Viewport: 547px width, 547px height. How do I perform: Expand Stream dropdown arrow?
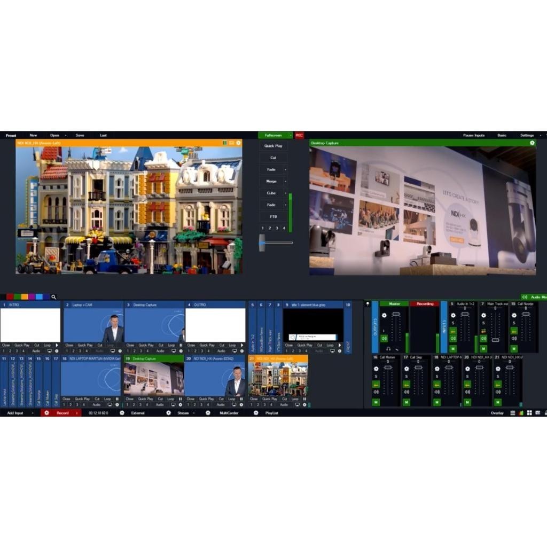coord(193,413)
